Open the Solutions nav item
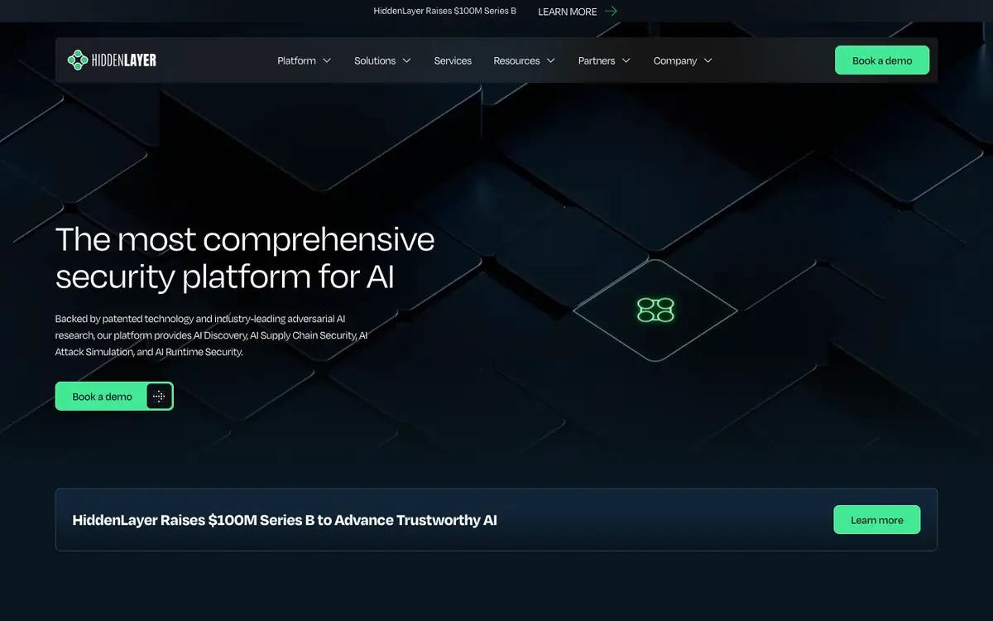This screenshot has height=621, width=993. (x=375, y=60)
